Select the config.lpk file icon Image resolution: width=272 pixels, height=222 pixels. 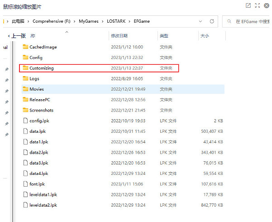[x=25, y=121]
